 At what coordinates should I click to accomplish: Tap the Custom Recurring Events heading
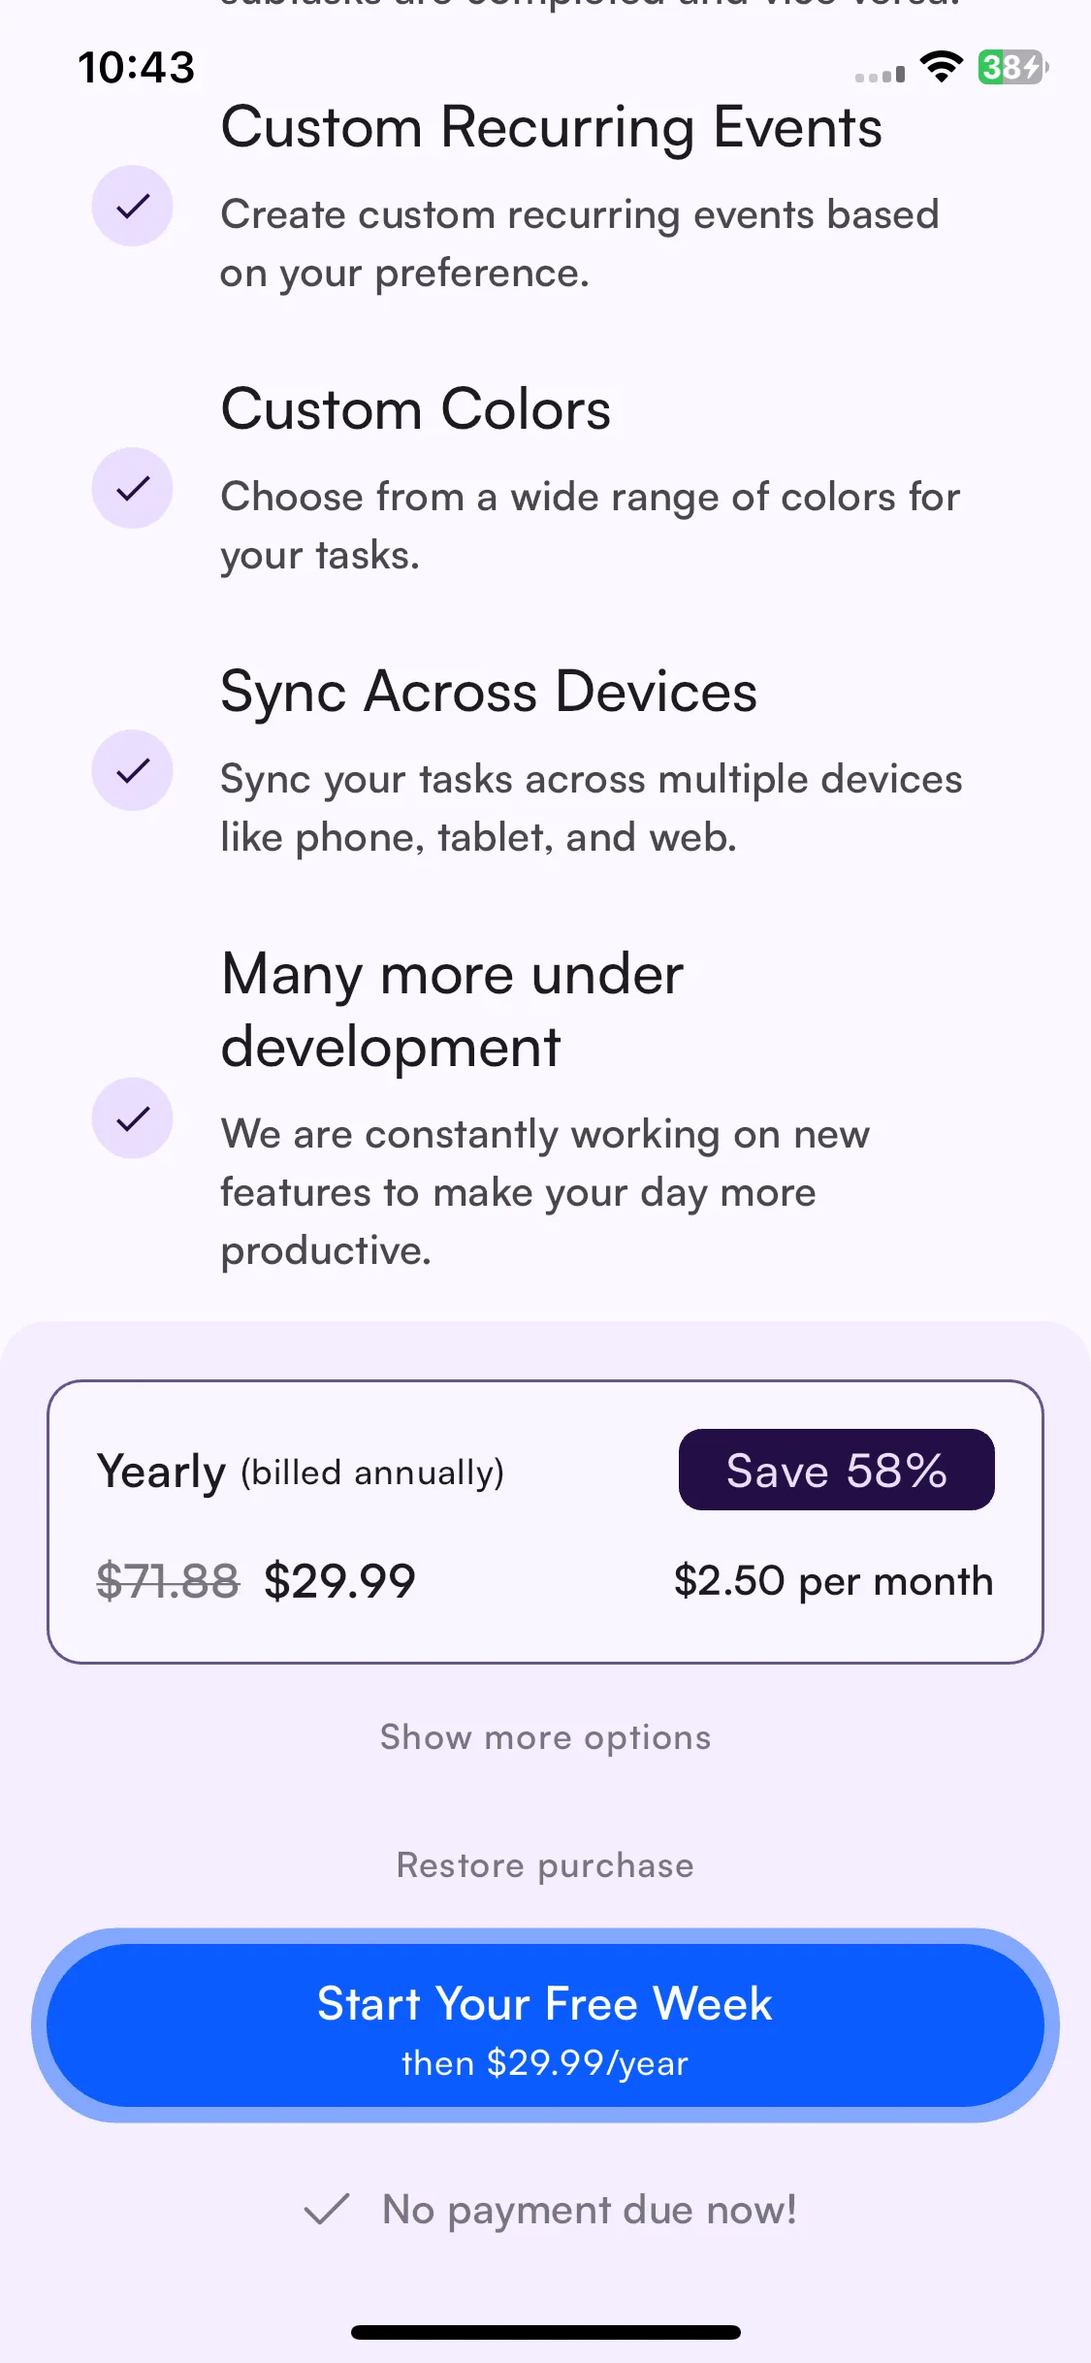pos(552,128)
